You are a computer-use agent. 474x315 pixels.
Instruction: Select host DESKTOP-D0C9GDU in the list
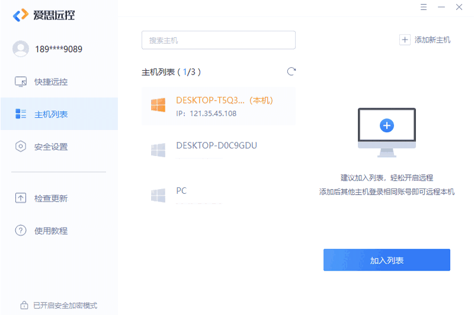click(216, 145)
